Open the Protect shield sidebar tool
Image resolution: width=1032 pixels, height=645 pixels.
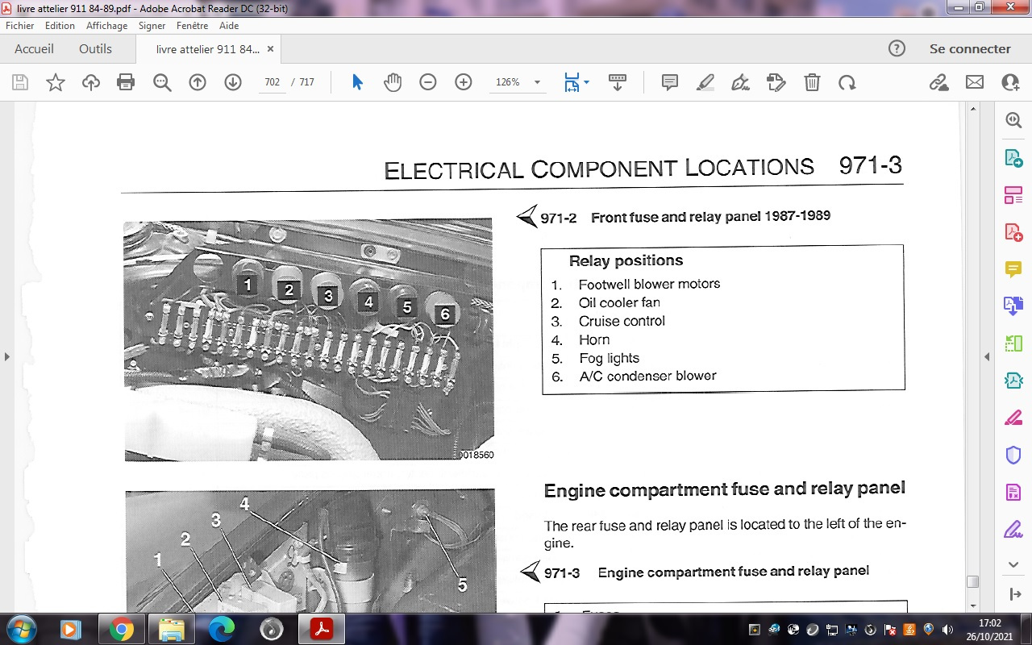1013,455
